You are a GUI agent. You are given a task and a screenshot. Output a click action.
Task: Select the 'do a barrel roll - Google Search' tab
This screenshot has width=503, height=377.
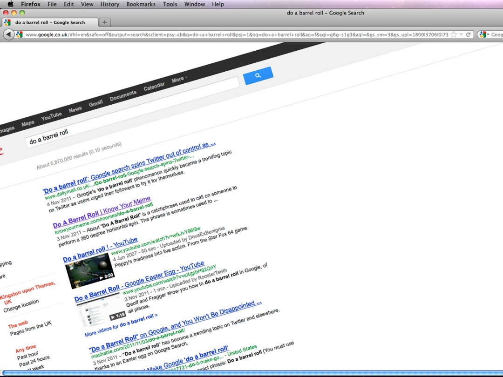tap(50, 22)
